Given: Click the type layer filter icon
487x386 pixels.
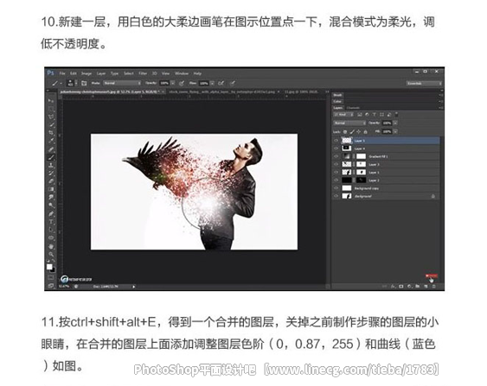Looking at the screenshot, I should [x=374, y=114].
